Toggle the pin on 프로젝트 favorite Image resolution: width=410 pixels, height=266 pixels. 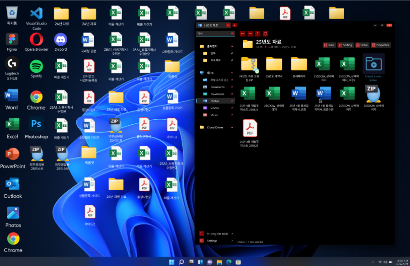[232, 60]
